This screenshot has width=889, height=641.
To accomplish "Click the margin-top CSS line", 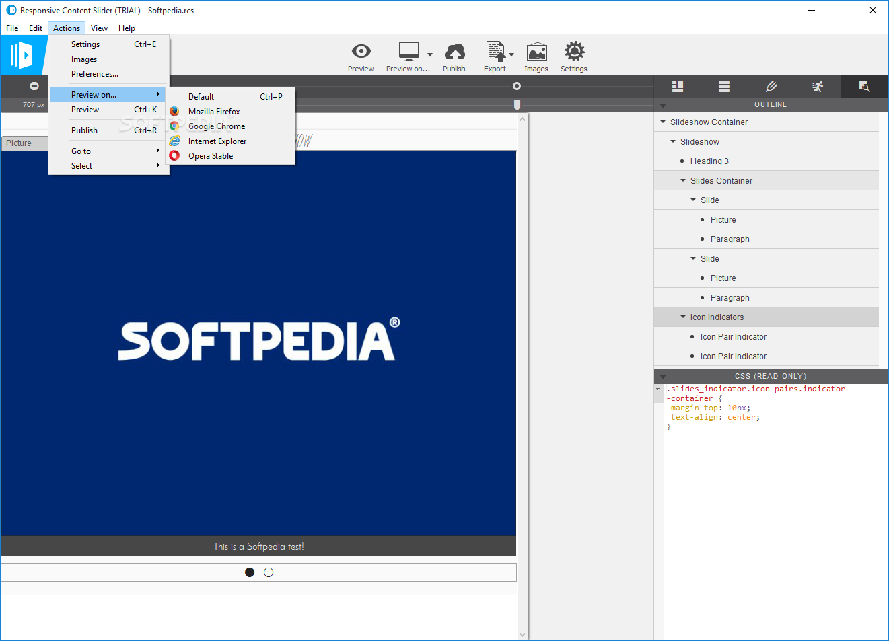I will [710, 408].
